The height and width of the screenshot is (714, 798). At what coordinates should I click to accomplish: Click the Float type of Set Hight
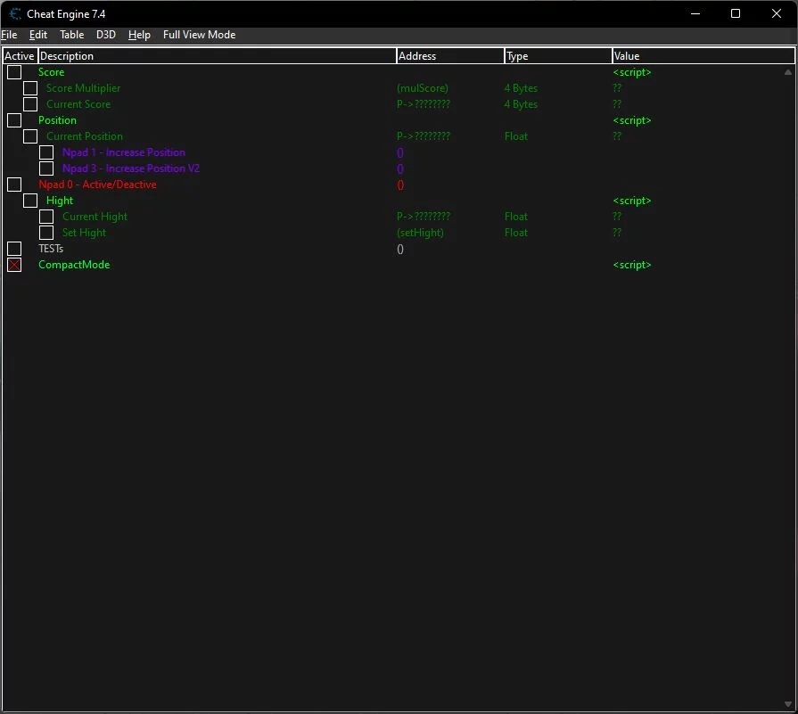click(516, 233)
